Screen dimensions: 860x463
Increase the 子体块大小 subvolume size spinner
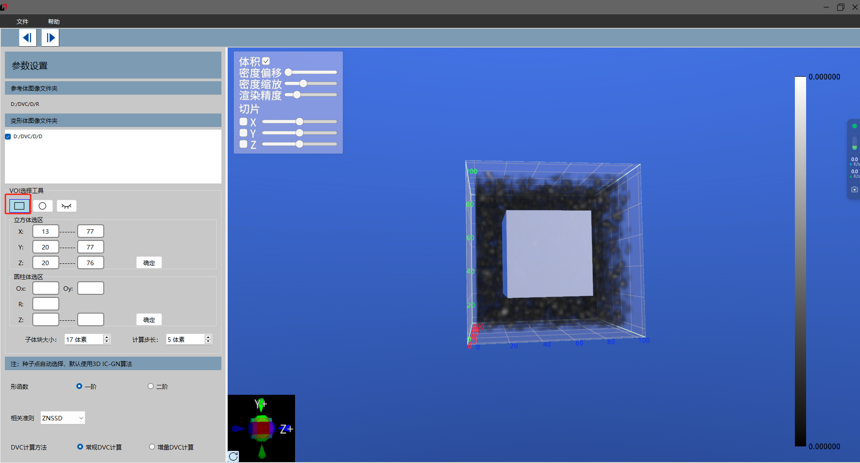pyautogui.click(x=107, y=337)
